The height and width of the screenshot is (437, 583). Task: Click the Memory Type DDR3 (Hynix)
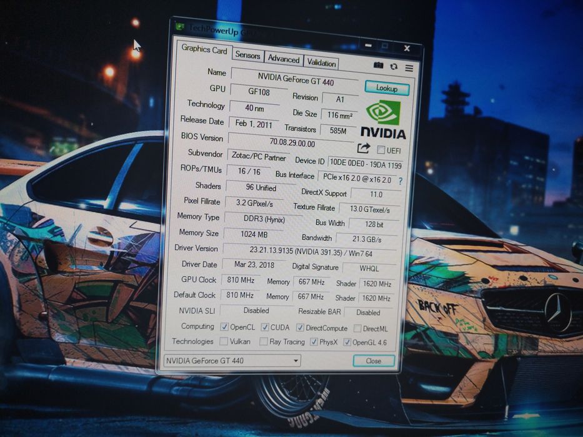coord(264,219)
